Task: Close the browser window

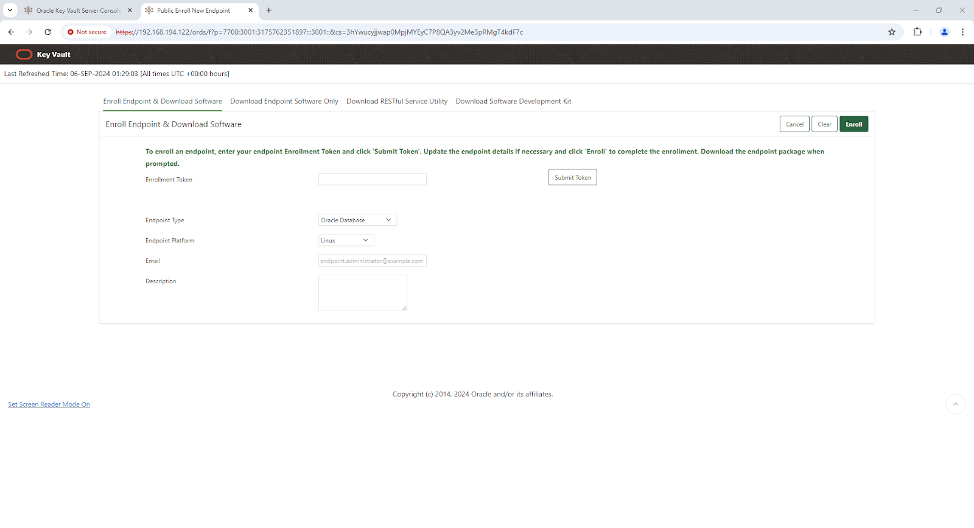Action: click(962, 10)
